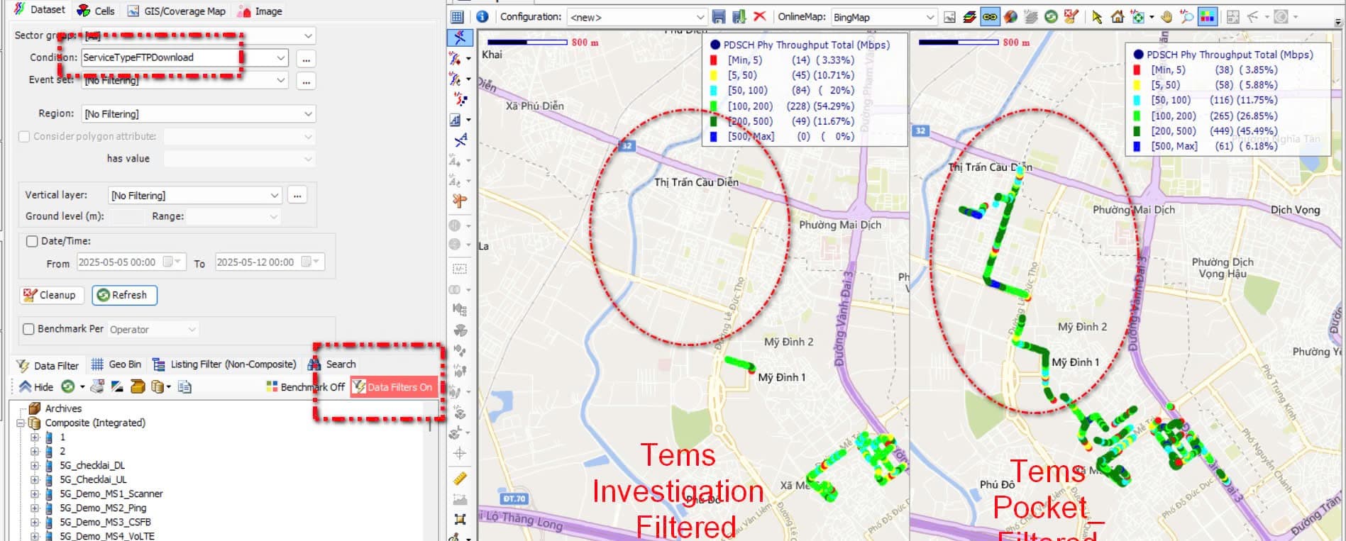Switch to the Dataset tab

40,10
